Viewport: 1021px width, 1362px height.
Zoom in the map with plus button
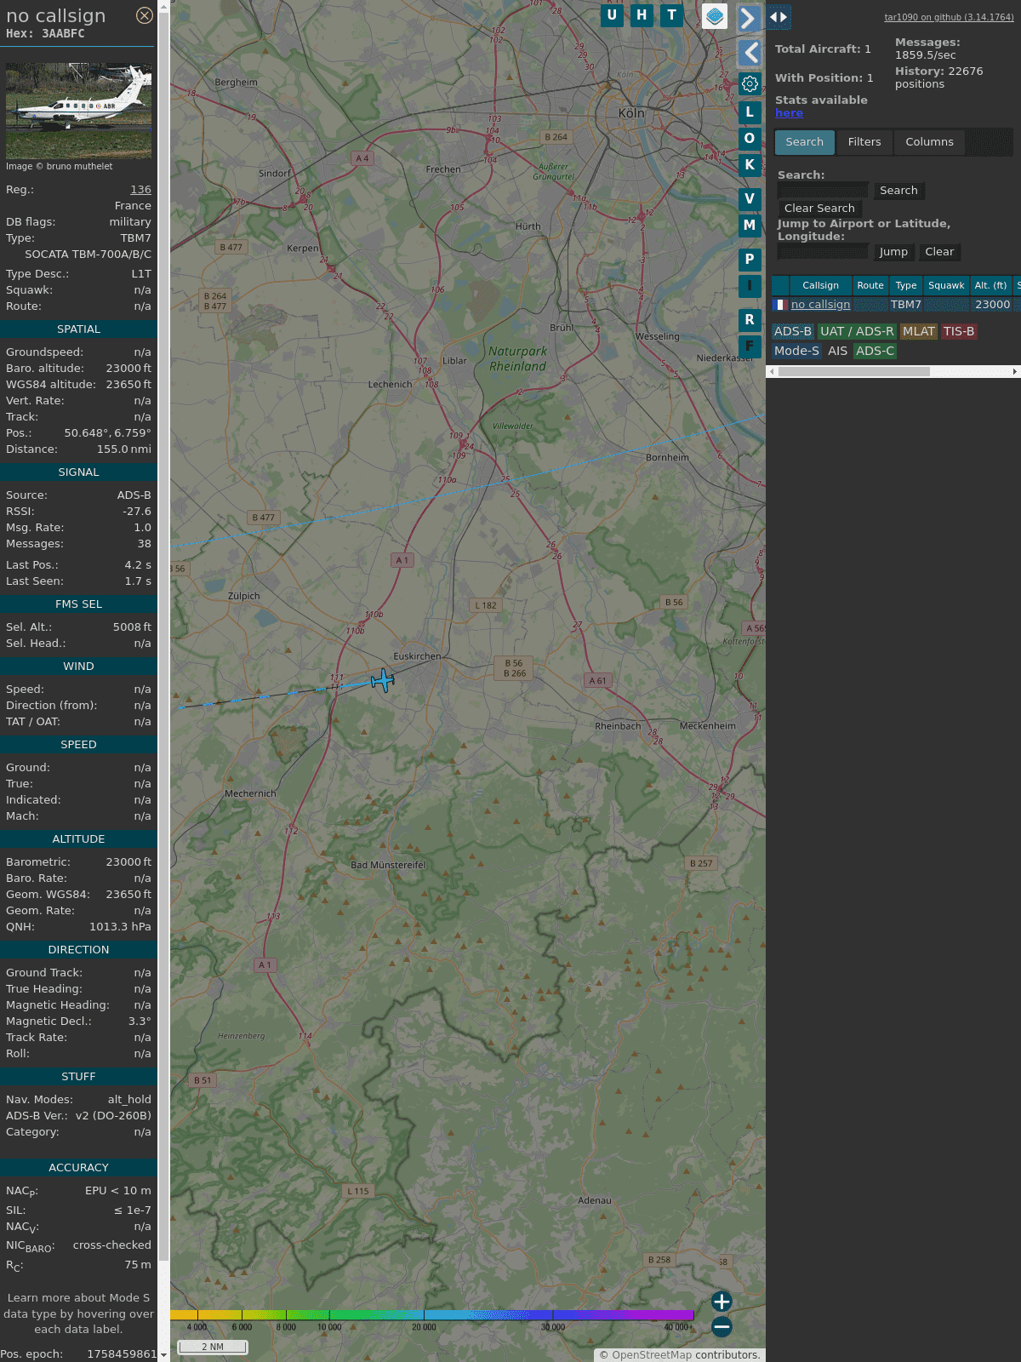tap(722, 1302)
